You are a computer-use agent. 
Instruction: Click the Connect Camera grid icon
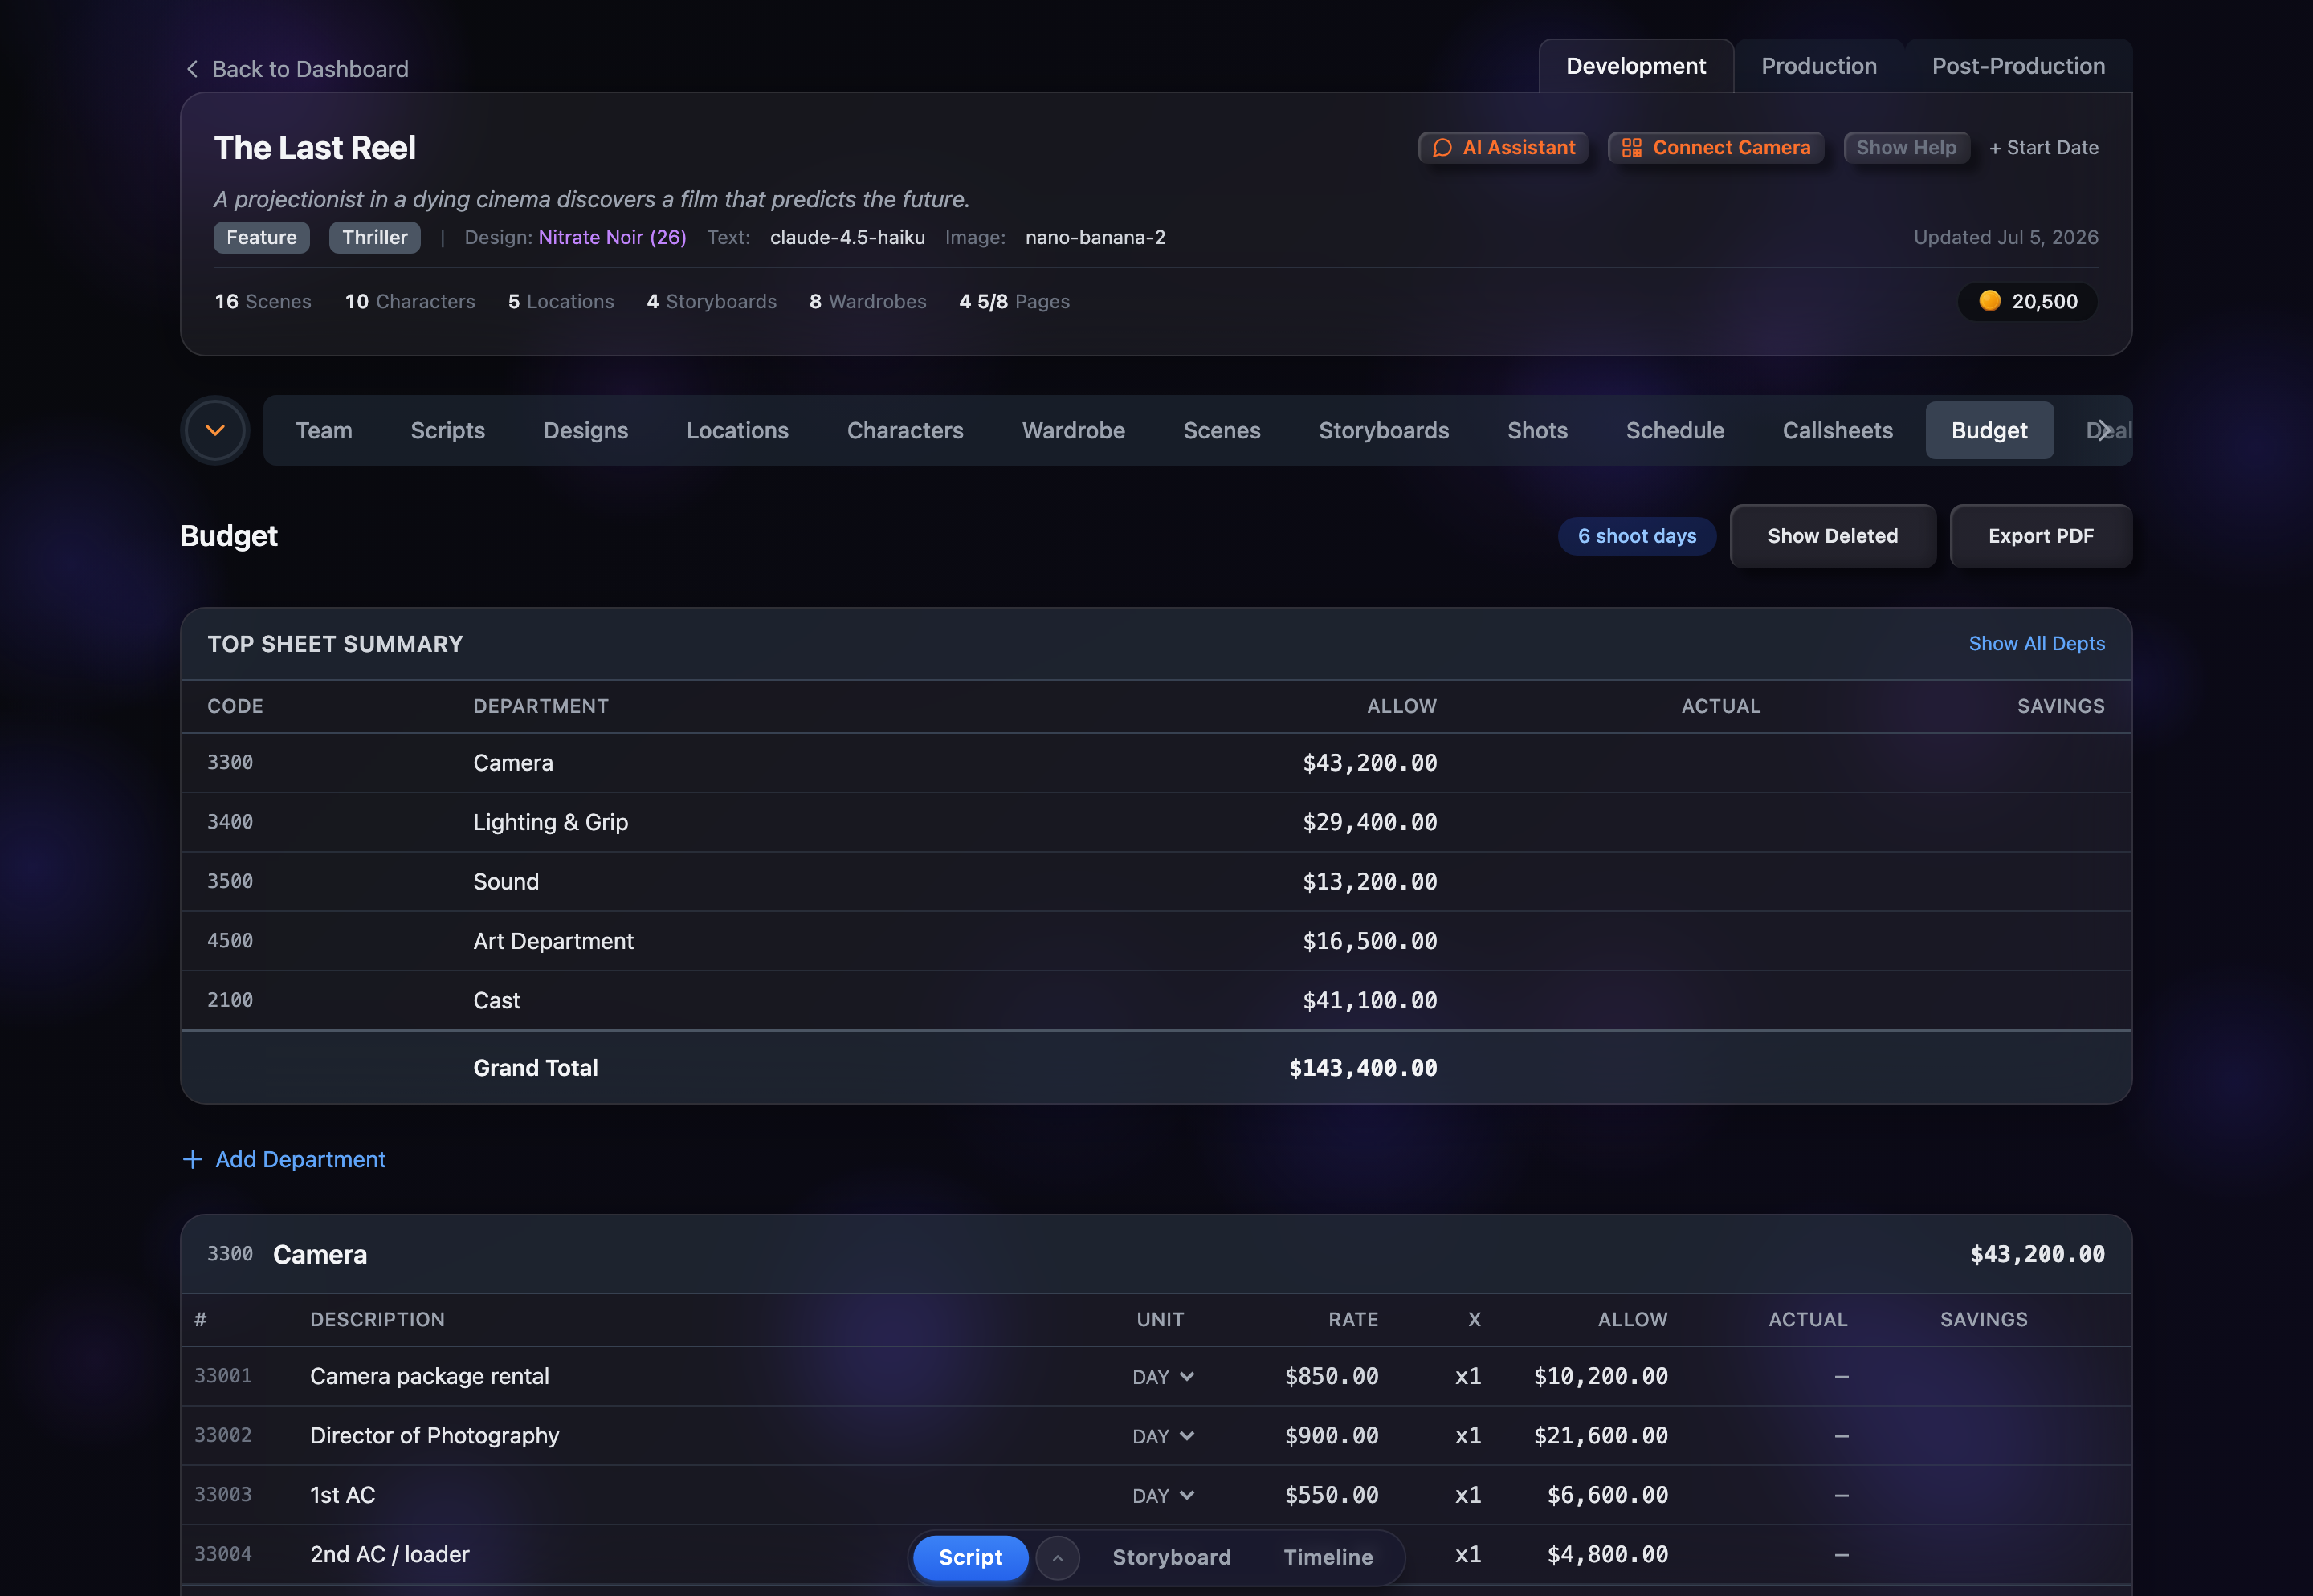1632,148
